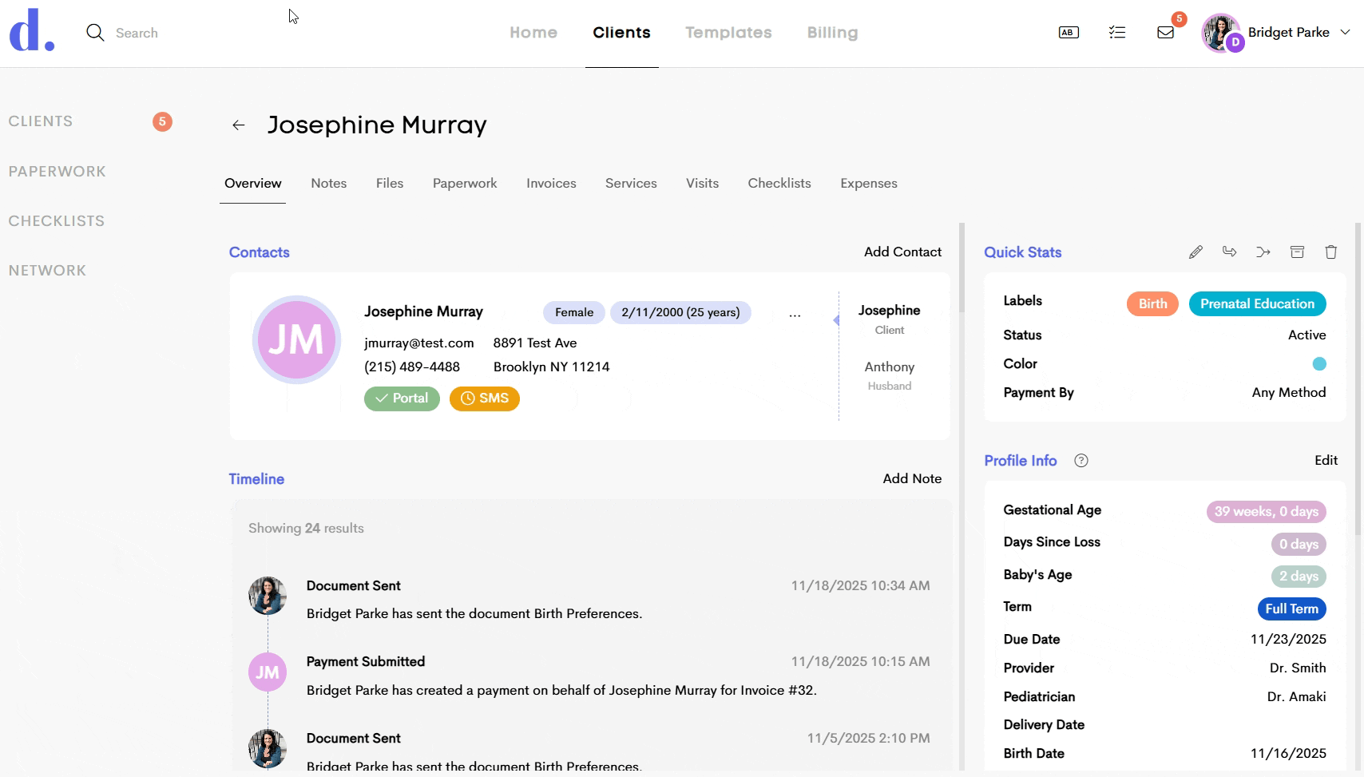Viewport: 1364px width, 777px height.
Task: Click the AB icon in top bar
Action: point(1069,33)
